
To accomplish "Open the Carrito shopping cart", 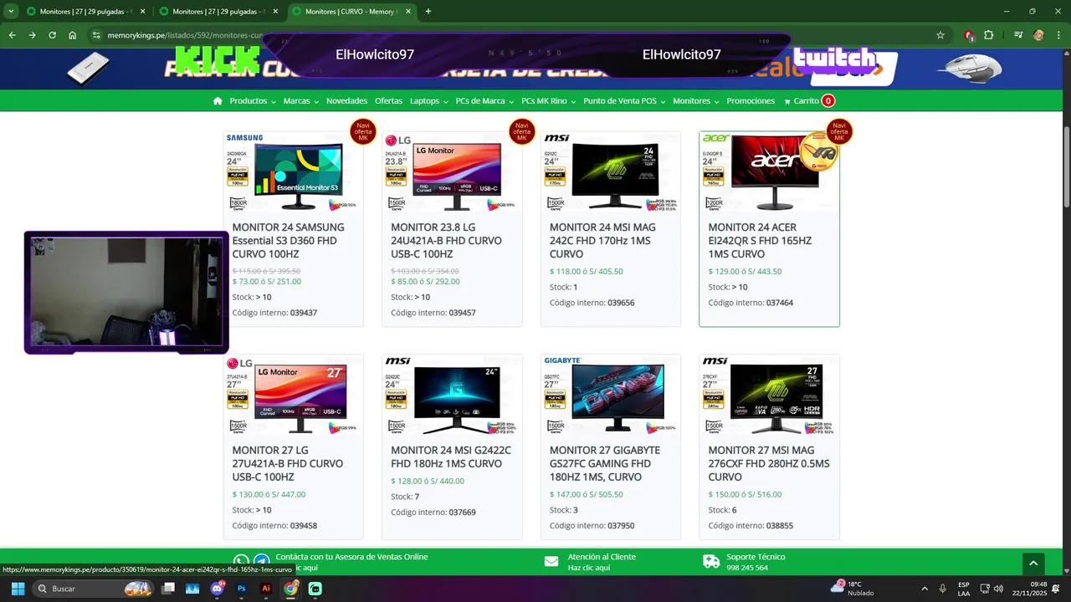I will tap(809, 100).
